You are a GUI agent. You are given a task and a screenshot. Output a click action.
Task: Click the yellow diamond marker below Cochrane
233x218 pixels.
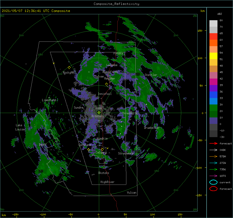[89, 150]
